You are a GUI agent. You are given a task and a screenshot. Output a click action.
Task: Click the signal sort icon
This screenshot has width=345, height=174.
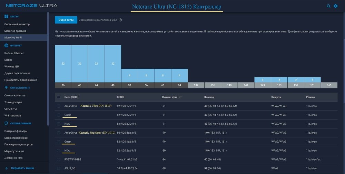click(181, 97)
